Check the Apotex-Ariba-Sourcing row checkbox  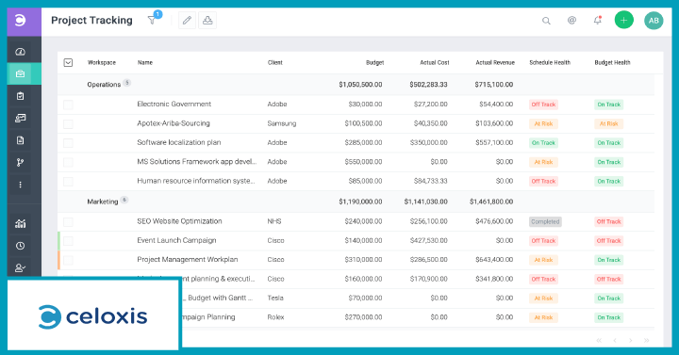(68, 124)
